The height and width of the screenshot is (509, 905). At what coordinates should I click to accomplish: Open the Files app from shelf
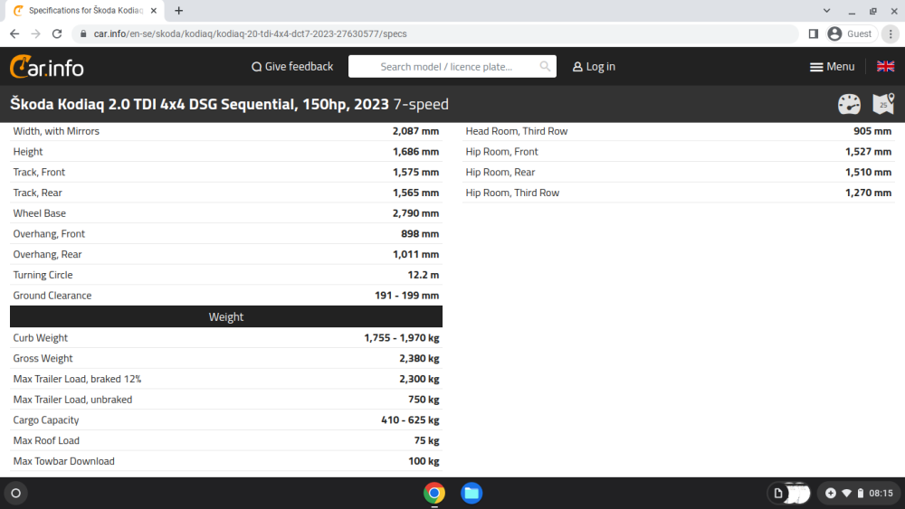(472, 493)
